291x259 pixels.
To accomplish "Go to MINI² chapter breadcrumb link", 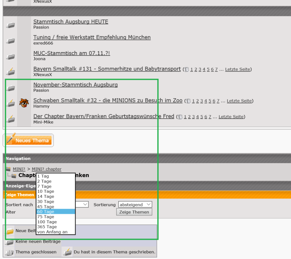I will [47, 169].
